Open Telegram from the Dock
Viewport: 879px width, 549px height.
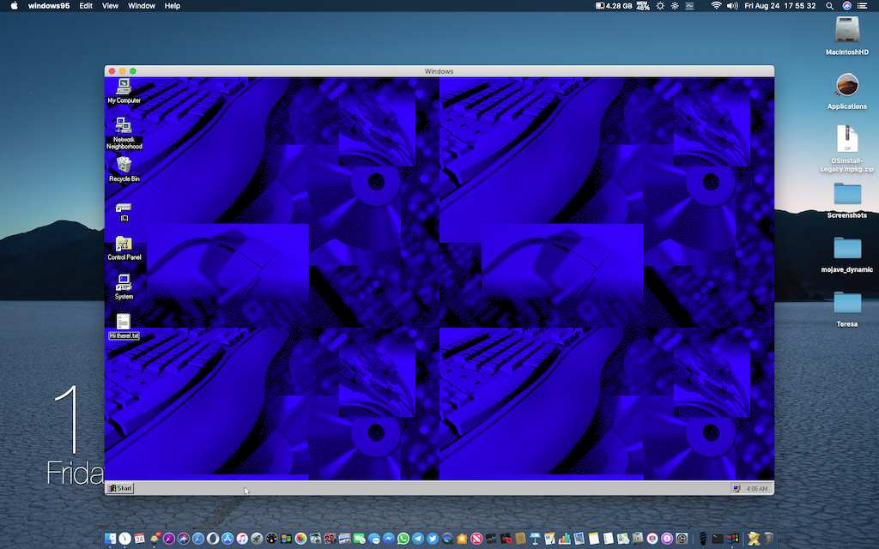click(418, 539)
